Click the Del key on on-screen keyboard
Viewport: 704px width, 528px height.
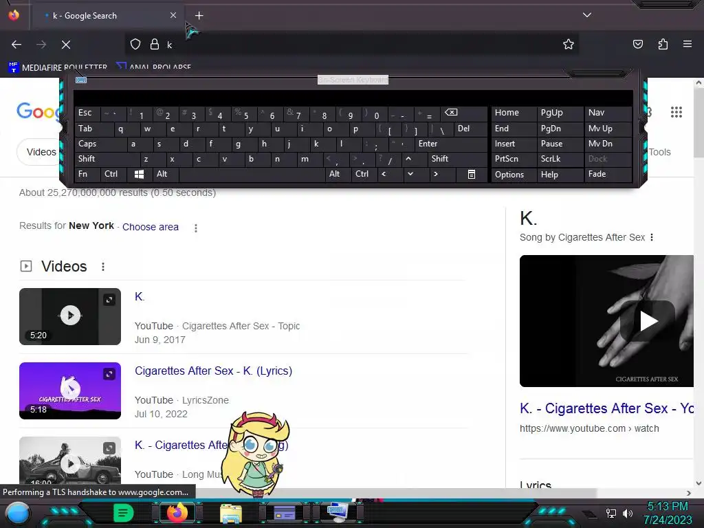tap(470, 129)
